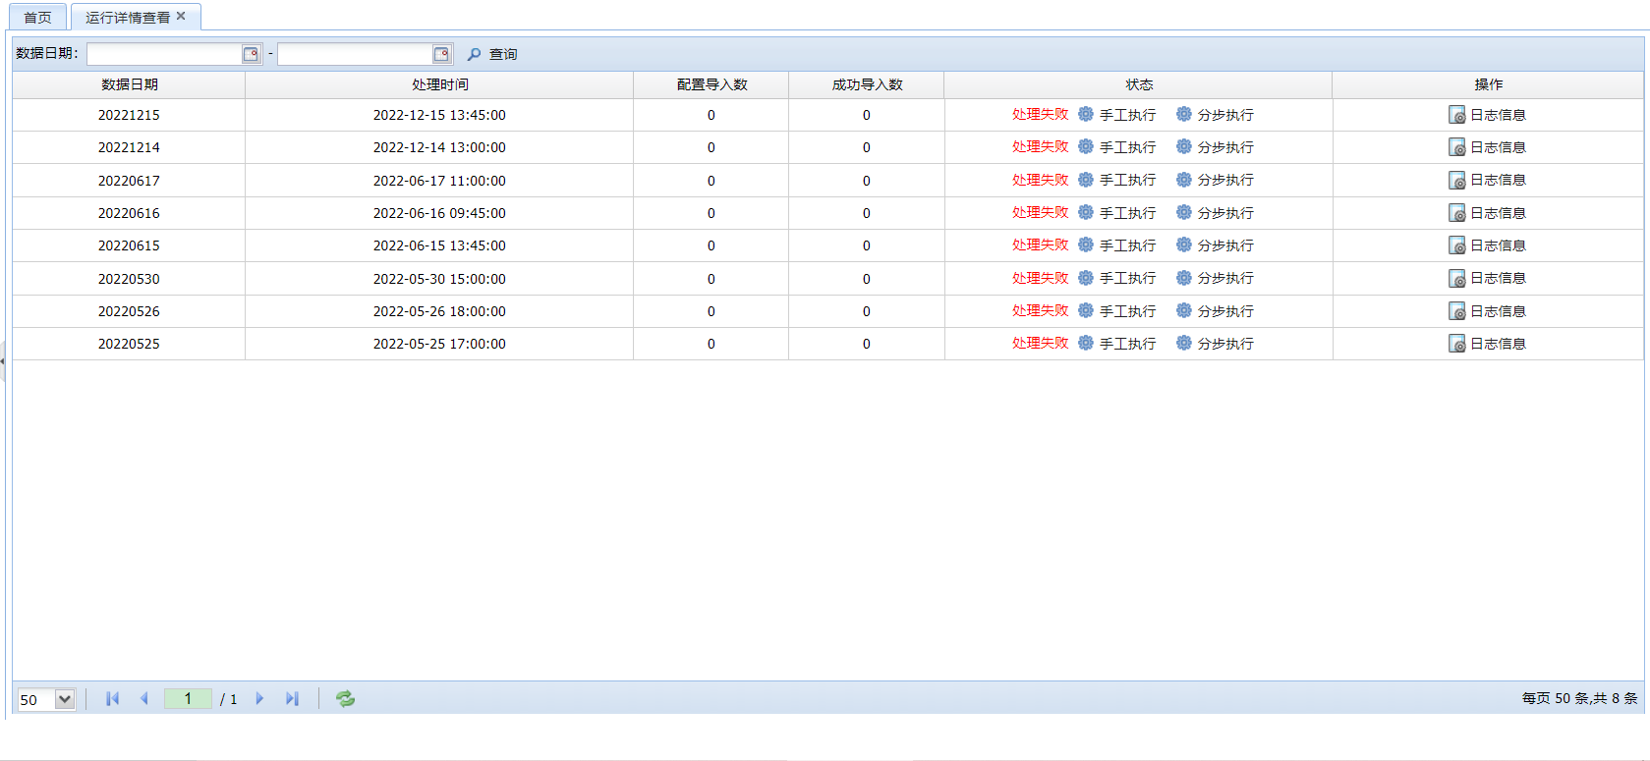
Task: Run 手工执行 for the 20221215 row
Action: [1117, 115]
